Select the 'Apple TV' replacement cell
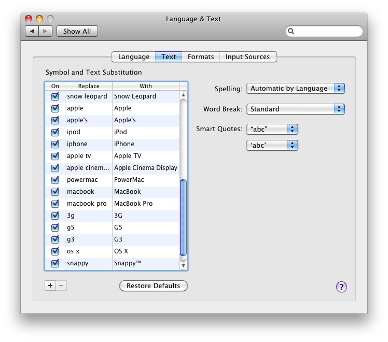 tap(146, 155)
